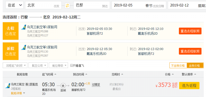Sort by 价格 arrow
This screenshot has width=206, height=97.
pos(173,74)
